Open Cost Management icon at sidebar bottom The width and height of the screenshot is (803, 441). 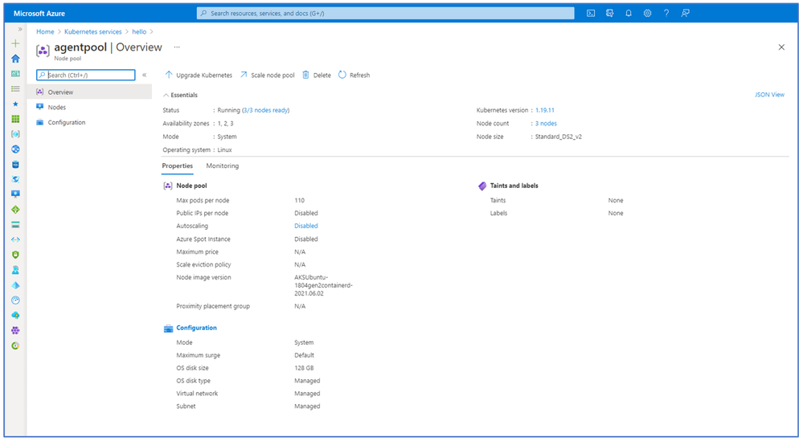pos(15,345)
